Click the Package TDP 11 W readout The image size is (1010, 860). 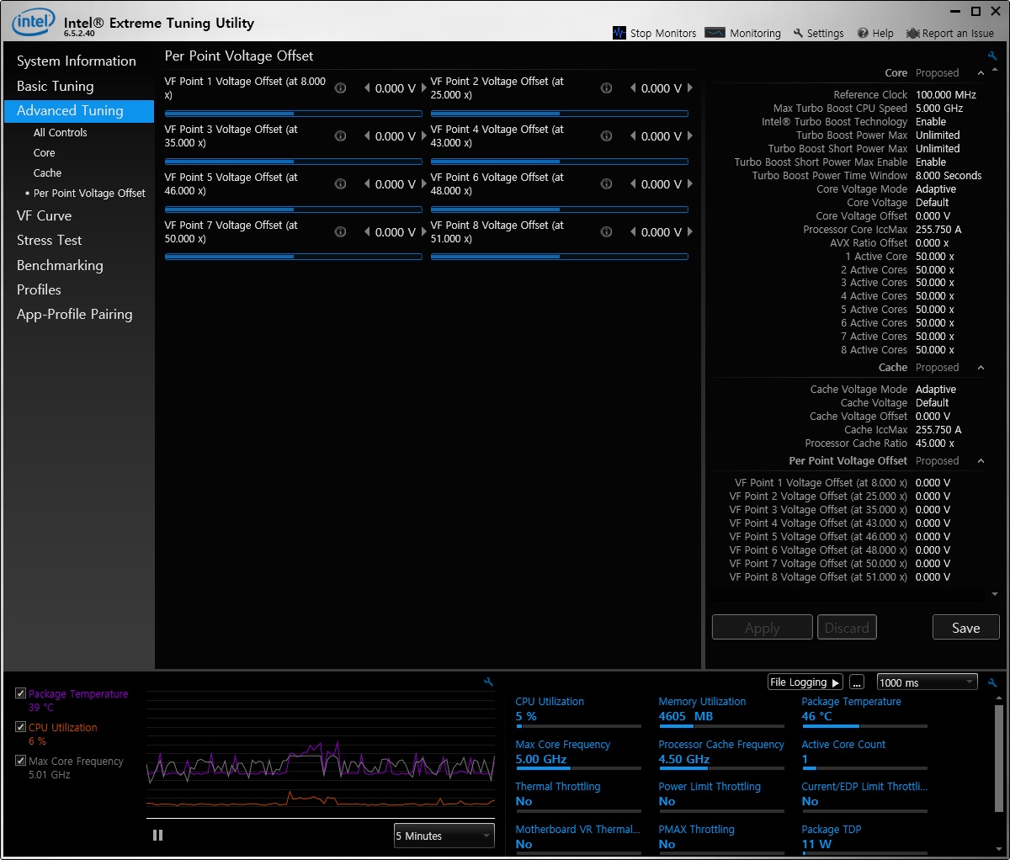[816, 844]
